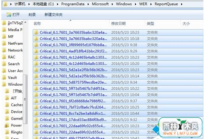Select User Acc folder in sidebar tree

[x=15, y=71]
